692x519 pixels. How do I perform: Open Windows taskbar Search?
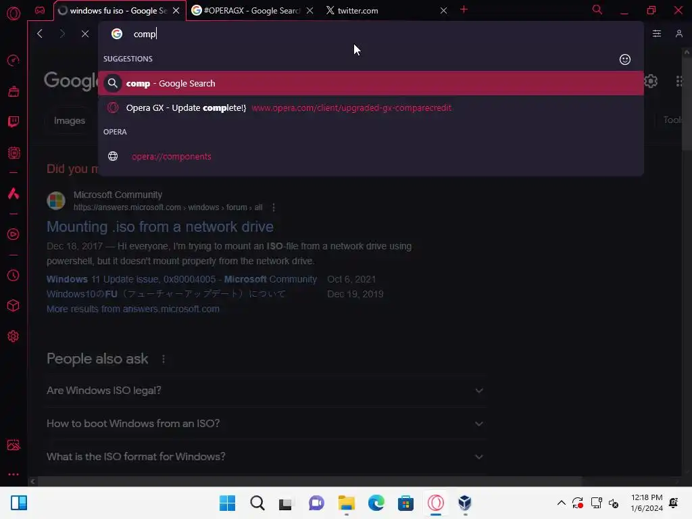point(257,503)
